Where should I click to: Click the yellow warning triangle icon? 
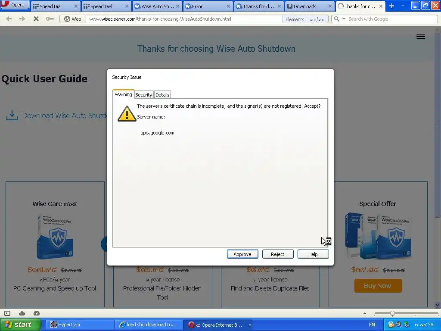127,114
